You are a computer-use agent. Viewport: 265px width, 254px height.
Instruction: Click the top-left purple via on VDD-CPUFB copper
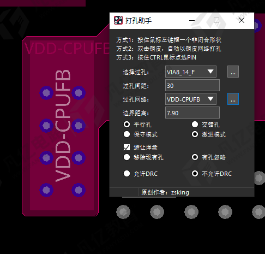point(46,93)
